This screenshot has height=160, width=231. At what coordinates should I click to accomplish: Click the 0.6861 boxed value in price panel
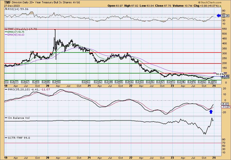click(86, 82)
